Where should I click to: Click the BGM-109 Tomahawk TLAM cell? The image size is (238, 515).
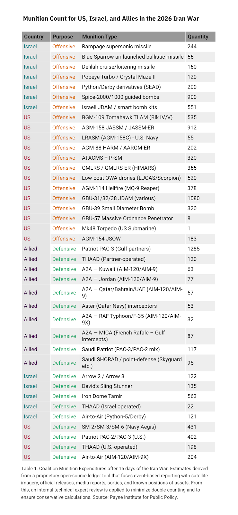[127, 117]
